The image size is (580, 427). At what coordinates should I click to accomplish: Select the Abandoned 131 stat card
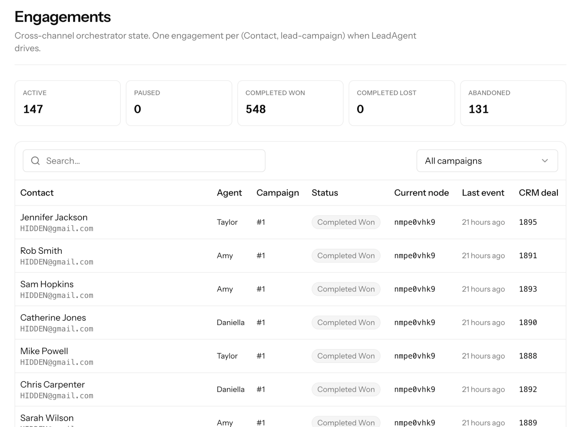[x=513, y=103]
